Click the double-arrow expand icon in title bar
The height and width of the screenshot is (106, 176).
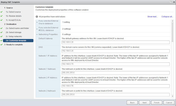click(174, 2)
